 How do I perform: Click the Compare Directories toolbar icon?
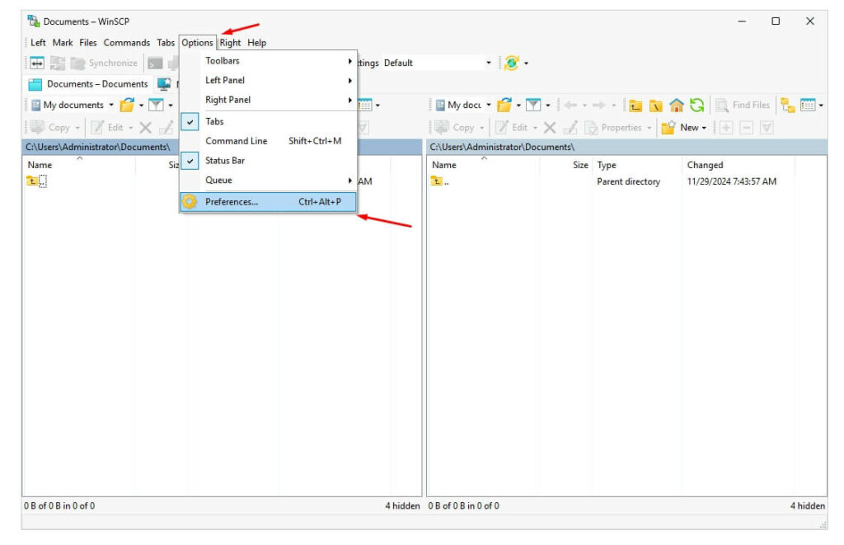[x=36, y=63]
